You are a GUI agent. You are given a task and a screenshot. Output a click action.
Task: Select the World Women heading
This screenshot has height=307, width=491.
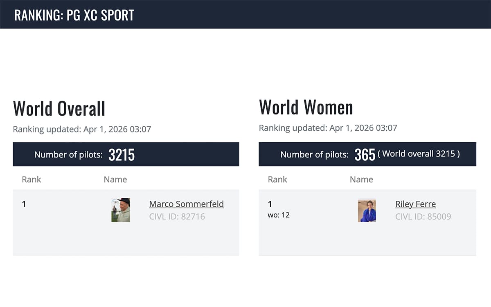[306, 107]
